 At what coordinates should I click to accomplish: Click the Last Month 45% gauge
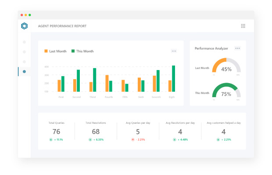pyautogui.click(x=226, y=65)
